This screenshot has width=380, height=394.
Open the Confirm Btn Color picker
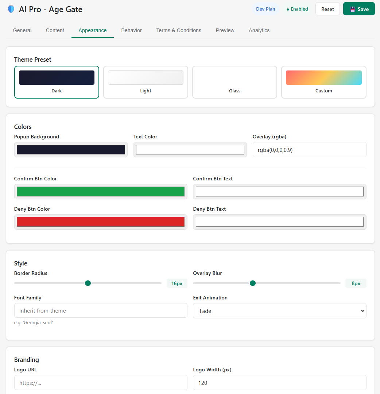pos(100,191)
